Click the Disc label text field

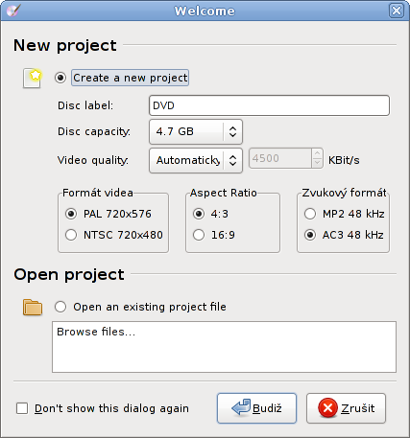click(x=269, y=105)
